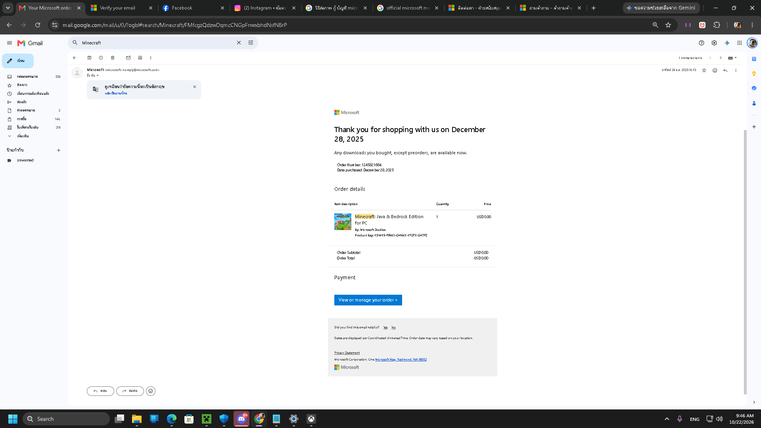Click the Reply button below email
This screenshot has height=428, width=761.
[x=100, y=391]
